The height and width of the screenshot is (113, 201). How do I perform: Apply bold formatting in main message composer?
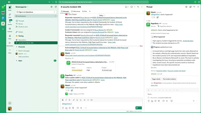(63, 100)
